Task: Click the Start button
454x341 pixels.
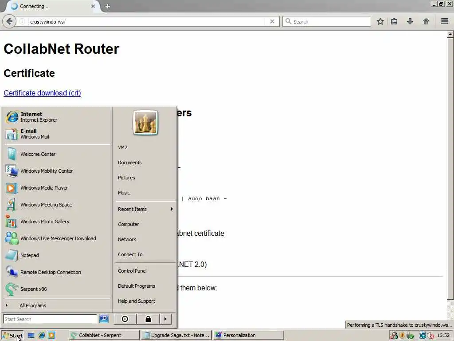Action: point(12,335)
